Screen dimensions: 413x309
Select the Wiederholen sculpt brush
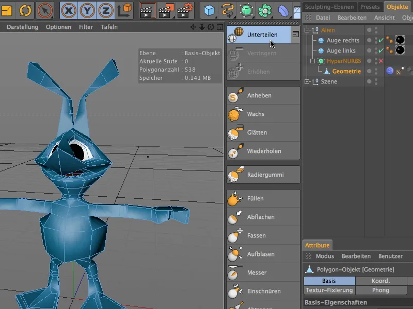click(263, 151)
